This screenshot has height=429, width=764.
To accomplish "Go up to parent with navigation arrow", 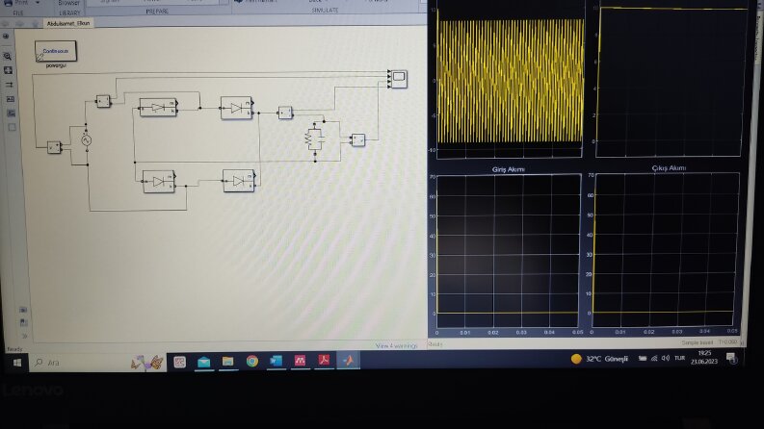I will point(35,23).
